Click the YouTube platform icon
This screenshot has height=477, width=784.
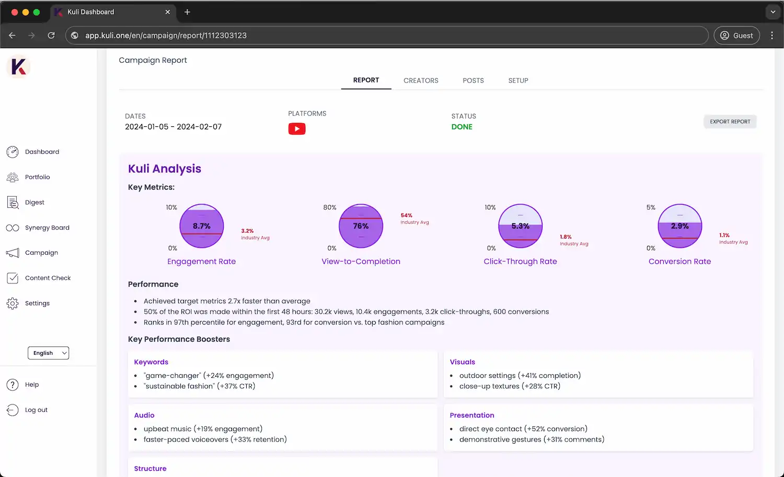[297, 129]
